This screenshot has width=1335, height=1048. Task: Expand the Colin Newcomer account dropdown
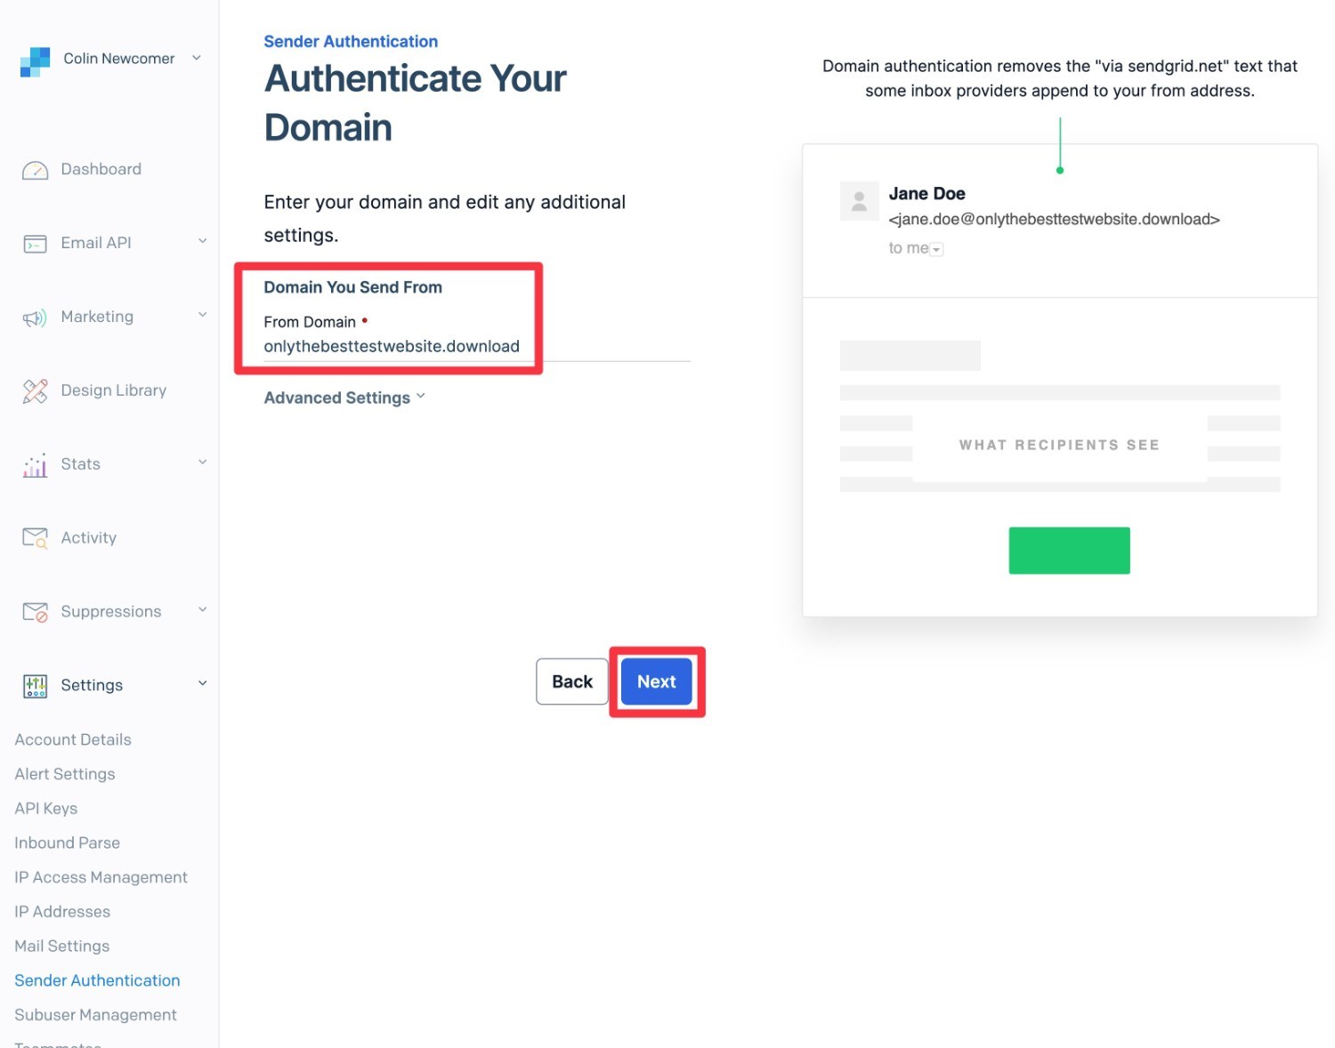(x=197, y=58)
